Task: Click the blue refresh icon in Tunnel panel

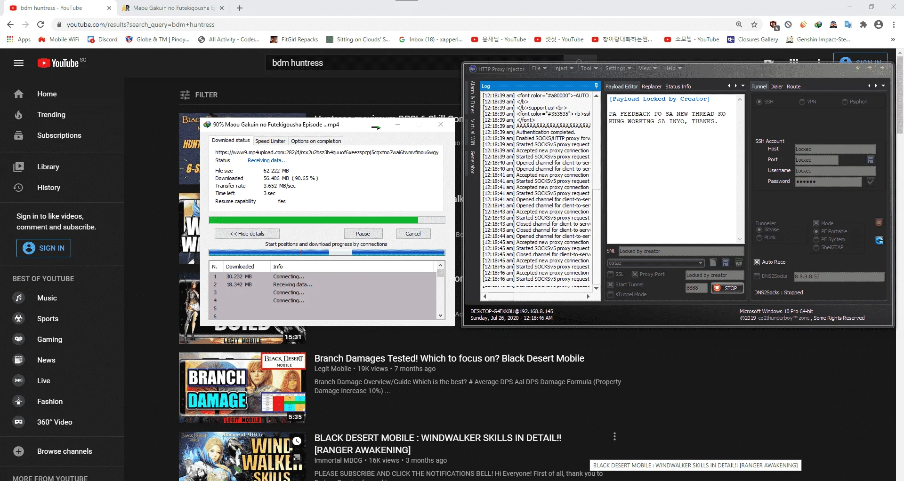Action: click(x=879, y=241)
